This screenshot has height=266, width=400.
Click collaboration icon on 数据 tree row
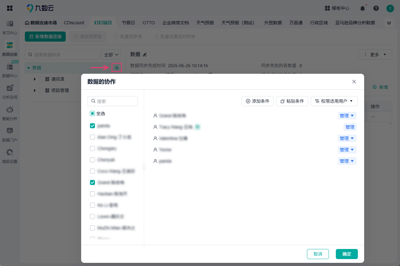point(117,67)
